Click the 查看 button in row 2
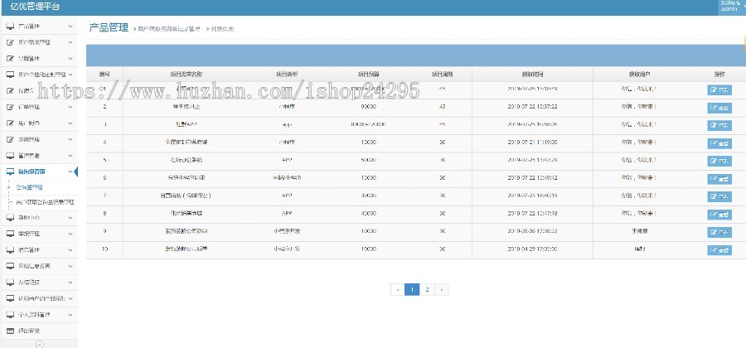 point(719,108)
